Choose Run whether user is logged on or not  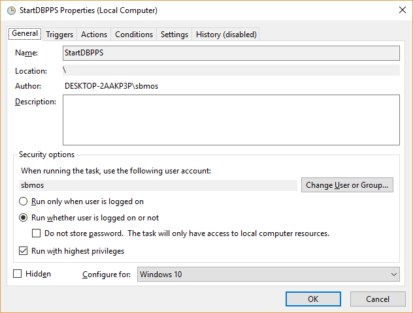[23, 218]
